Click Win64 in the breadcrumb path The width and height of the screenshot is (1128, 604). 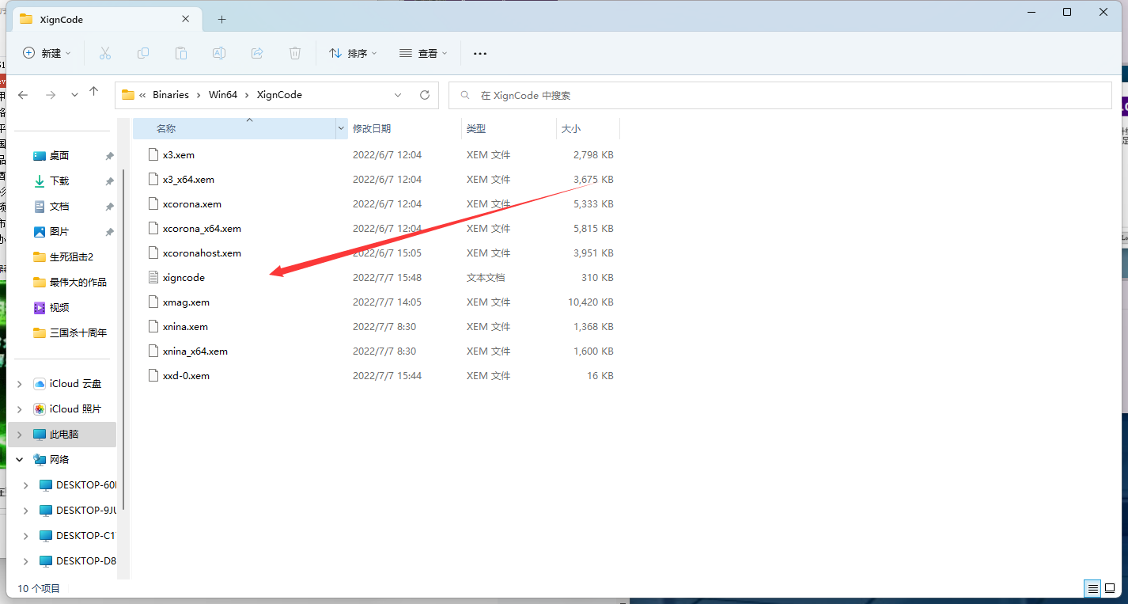pyautogui.click(x=223, y=94)
